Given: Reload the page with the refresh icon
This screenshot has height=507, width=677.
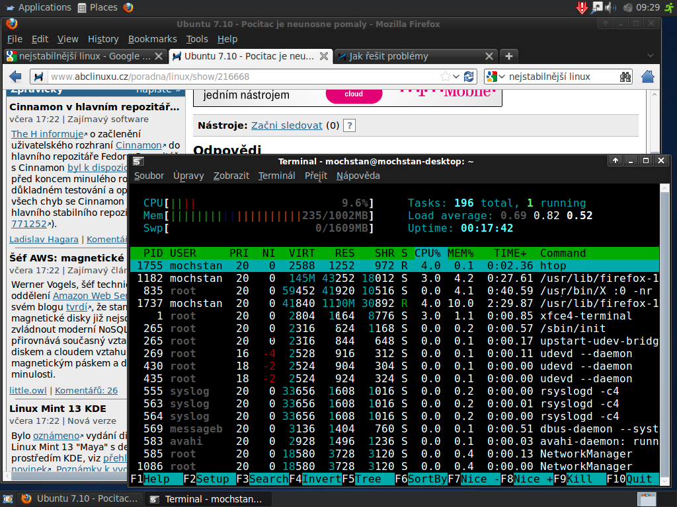Looking at the screenshot, I should tap(469, 77).
